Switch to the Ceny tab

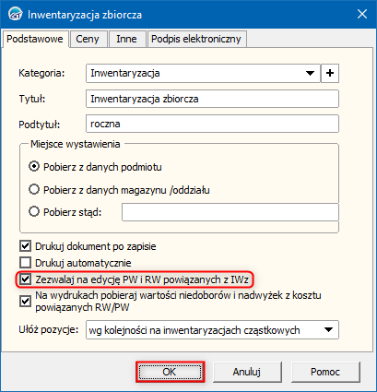(x=88, y=39)
